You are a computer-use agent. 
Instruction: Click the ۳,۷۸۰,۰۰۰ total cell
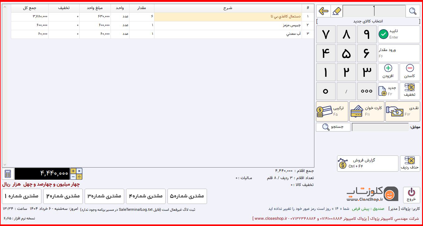30,17
